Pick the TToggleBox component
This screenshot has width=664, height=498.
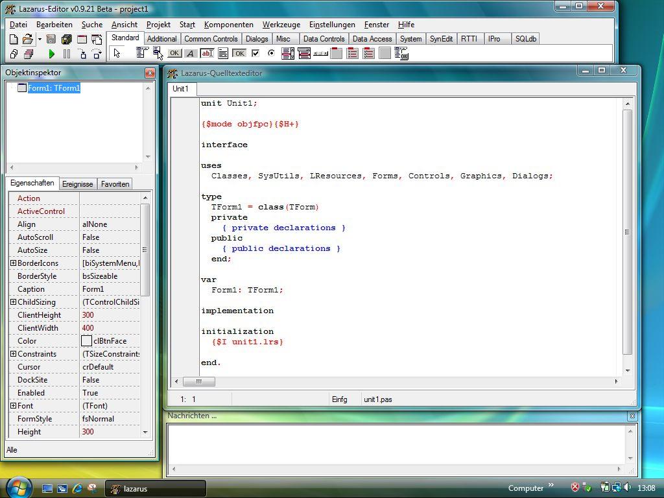[239, 53]
